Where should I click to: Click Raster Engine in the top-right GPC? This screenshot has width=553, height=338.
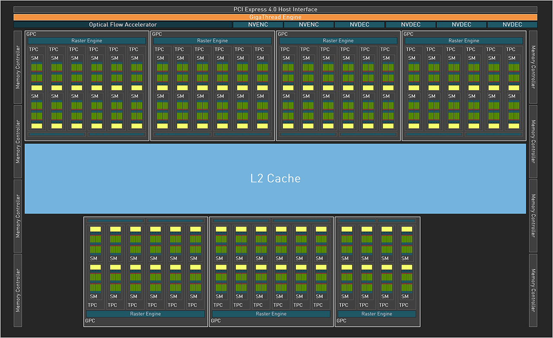[464, 41]
